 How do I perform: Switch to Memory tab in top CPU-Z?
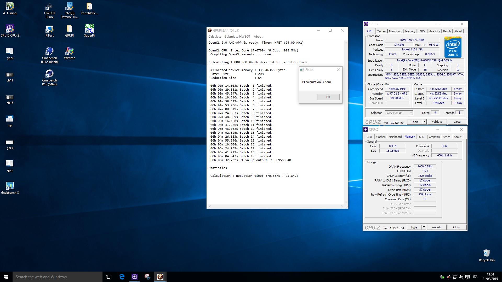point(410,31)
